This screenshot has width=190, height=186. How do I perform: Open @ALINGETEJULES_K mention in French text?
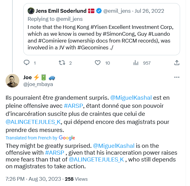point(33,122)
